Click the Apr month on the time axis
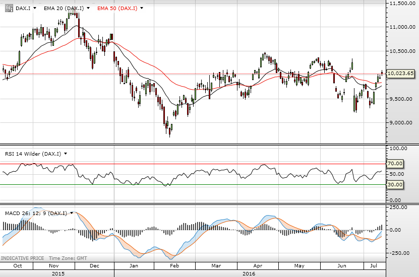The height and width of the screenshot is (277, 419). pos(258,266)
